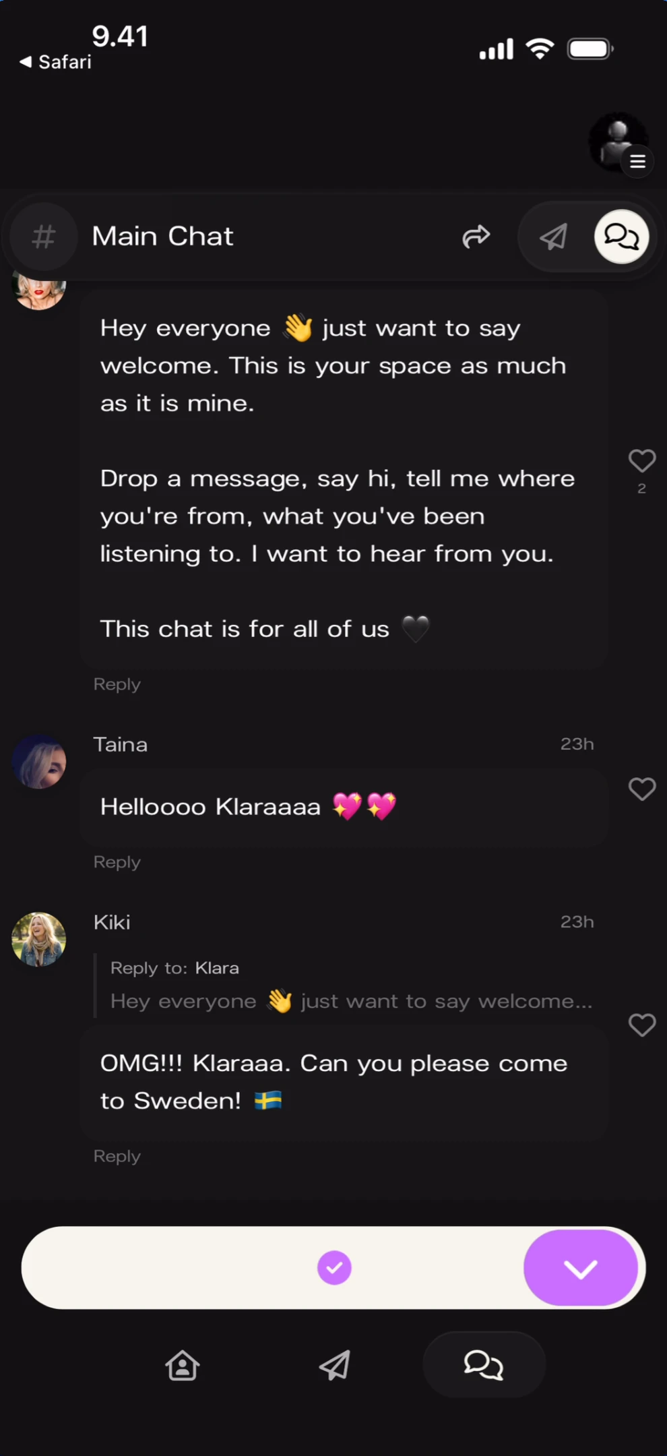Open the chat bubbles icon in the header
Screen dimensions: 667x1456
tap(621, 237)
